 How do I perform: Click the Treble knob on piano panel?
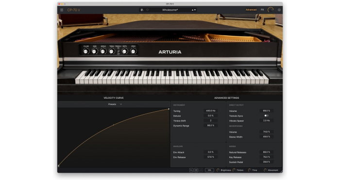click(x=111, y=51)
